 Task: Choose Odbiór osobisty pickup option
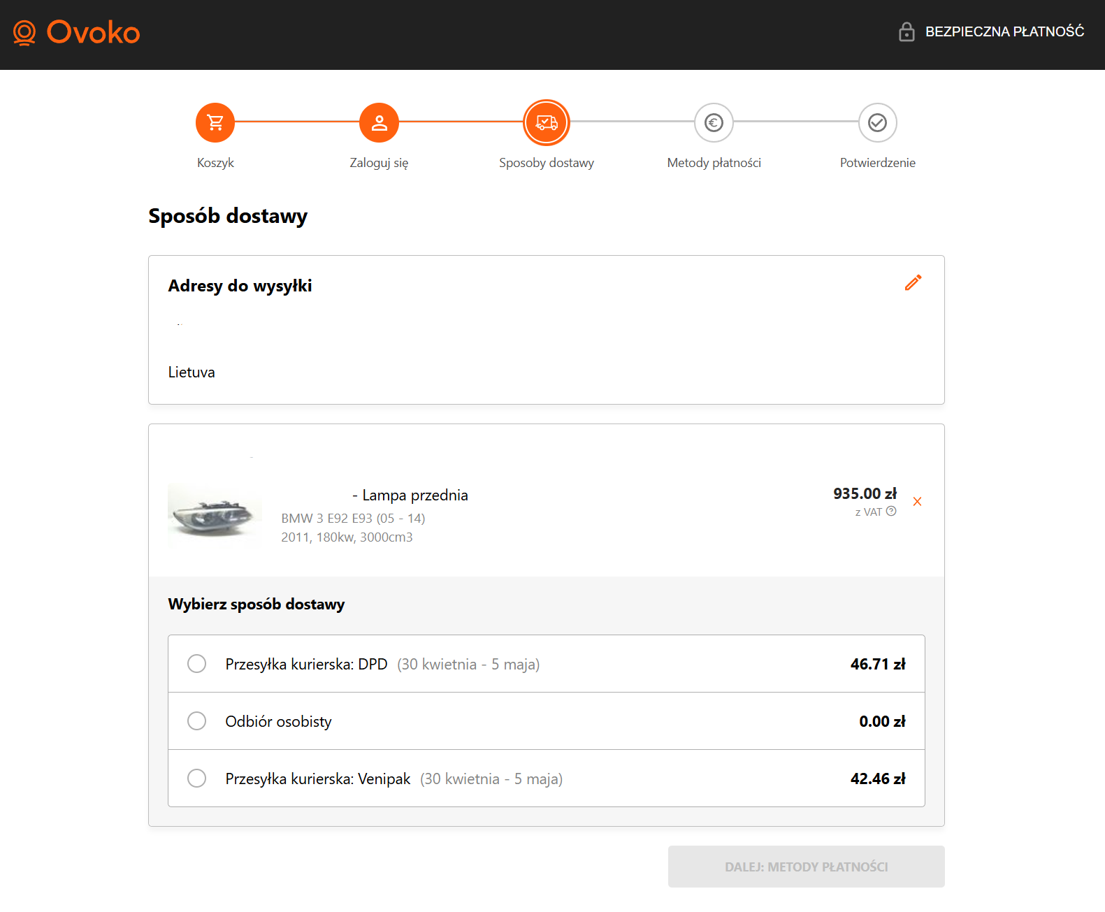click(547, 721)
